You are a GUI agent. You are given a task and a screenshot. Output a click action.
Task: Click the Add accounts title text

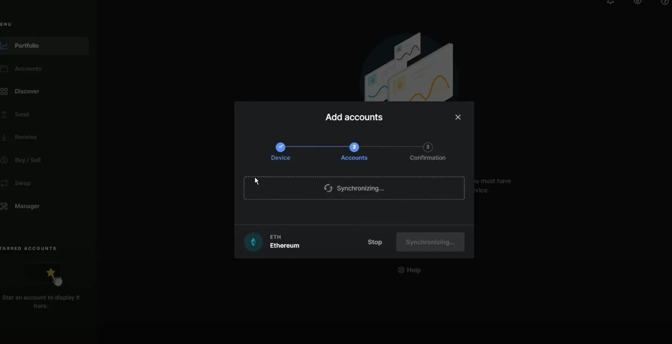click(x=354, y=117)
